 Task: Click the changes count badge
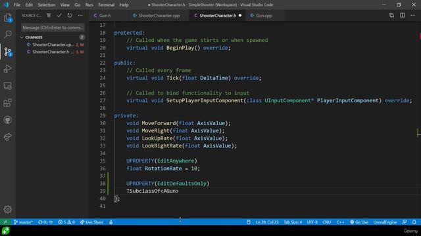pos(82,37)
